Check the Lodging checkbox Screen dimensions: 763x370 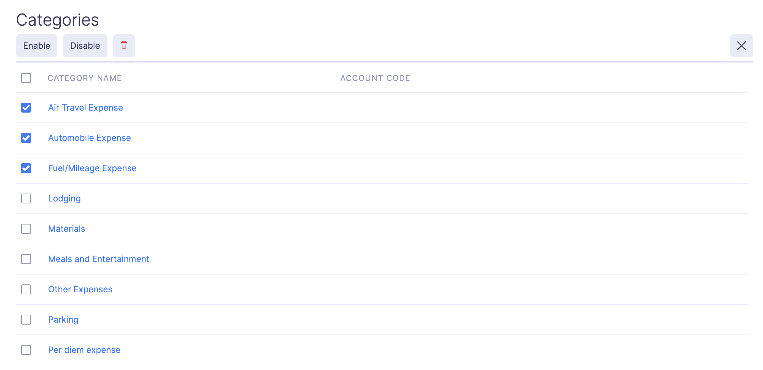[x=26, y=198]
